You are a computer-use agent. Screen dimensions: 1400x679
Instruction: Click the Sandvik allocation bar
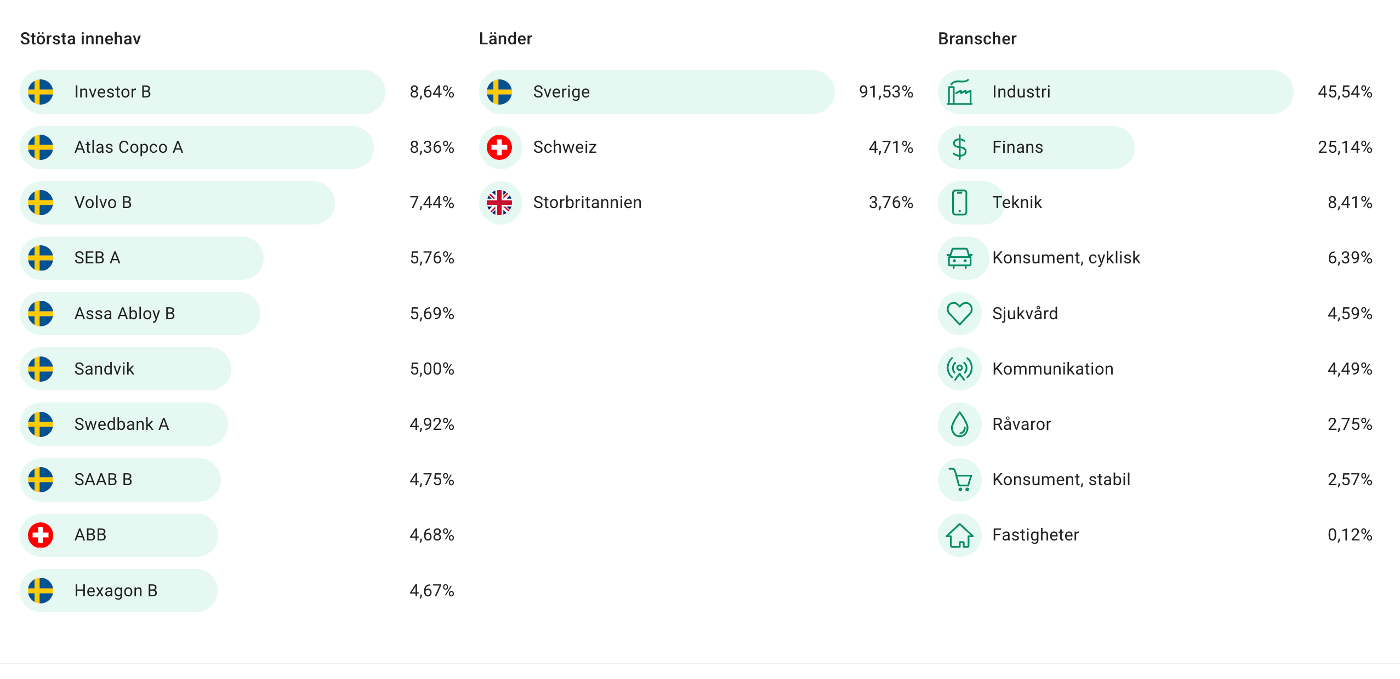click(126, 369)
